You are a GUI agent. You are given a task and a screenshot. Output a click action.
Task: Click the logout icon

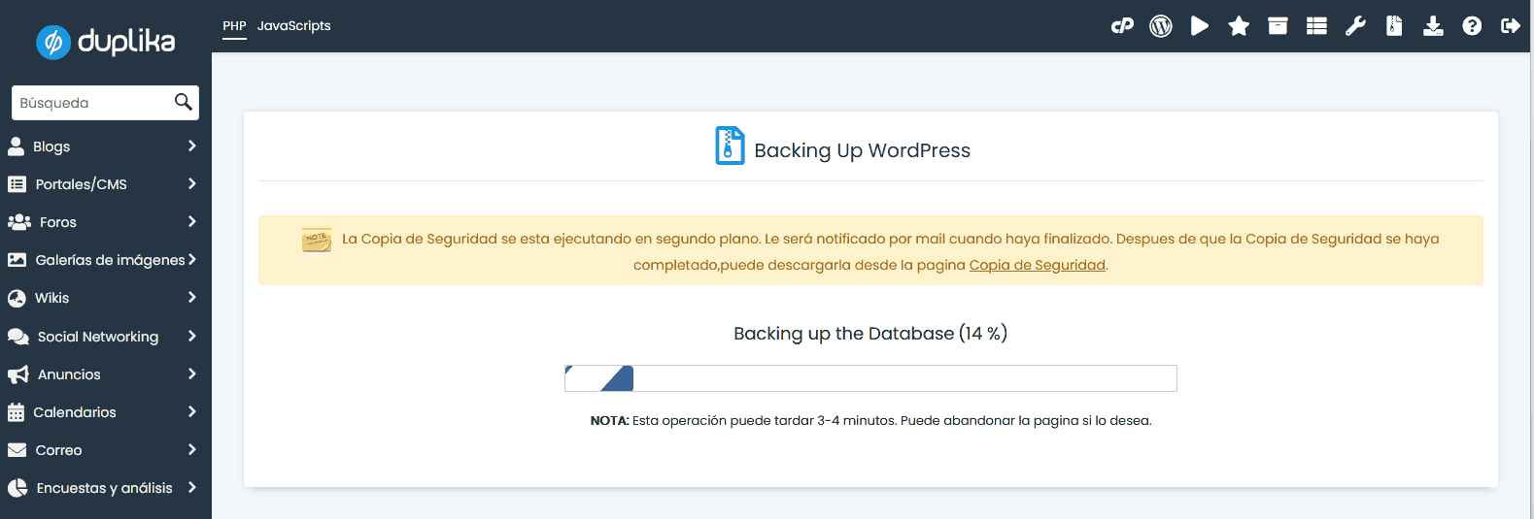click(1511, 26)
